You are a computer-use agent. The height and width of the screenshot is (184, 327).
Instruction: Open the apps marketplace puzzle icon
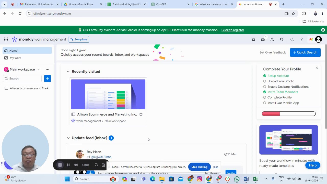282,39
